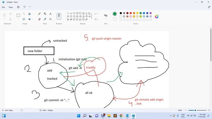Viewport: 212px width, 119px height.
Task: Open the View menu
Action: 11,7
